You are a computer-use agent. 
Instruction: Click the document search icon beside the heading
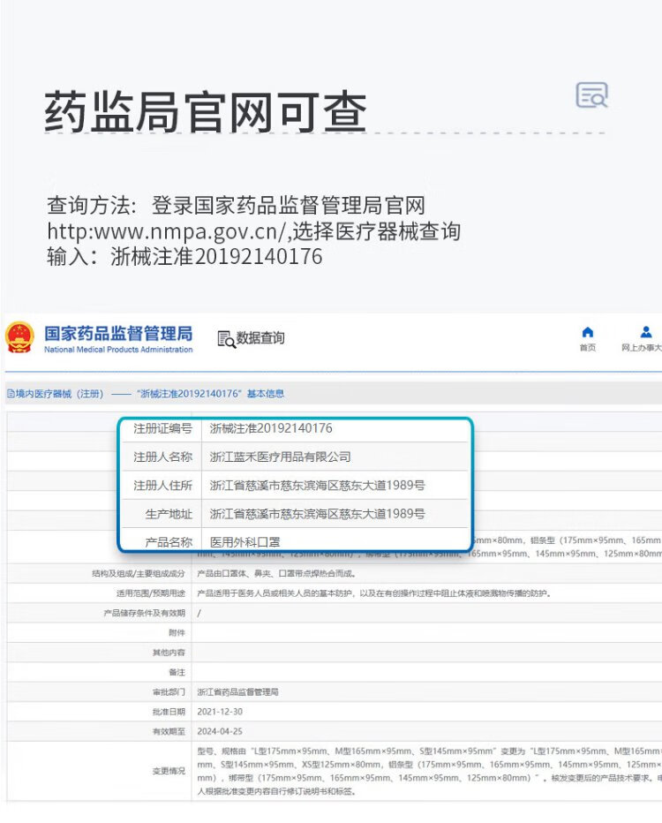click(591, 95)
